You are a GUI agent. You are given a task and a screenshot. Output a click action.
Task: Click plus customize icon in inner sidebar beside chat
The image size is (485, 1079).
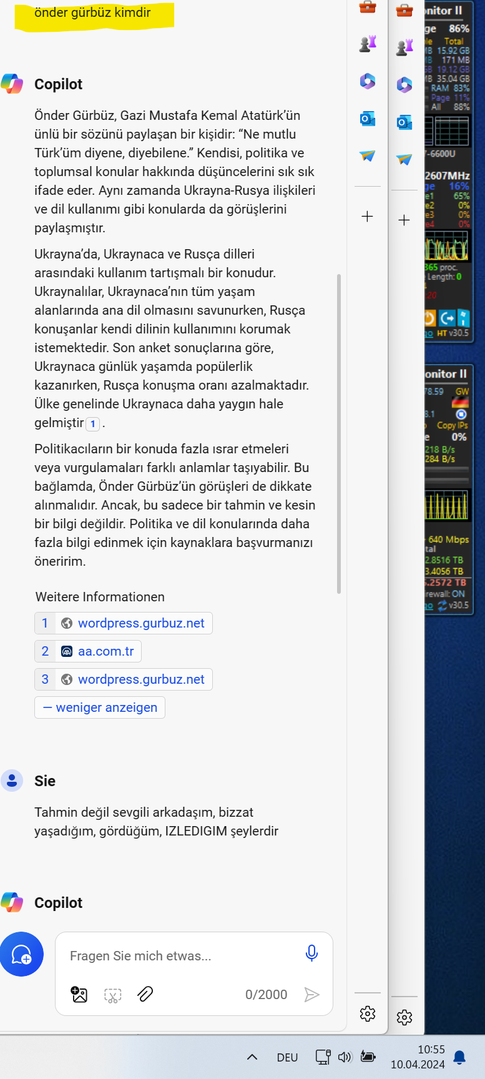(368, 217)
